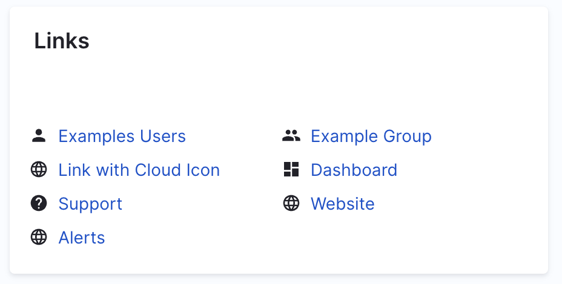
Task: Click the Links card heading
Action: 62,41
